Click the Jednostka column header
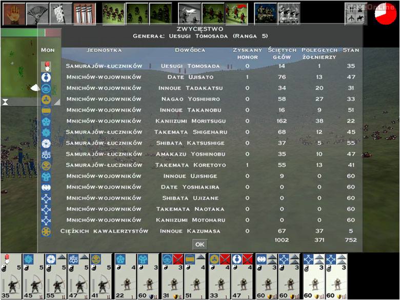 [x=104, y=50]
